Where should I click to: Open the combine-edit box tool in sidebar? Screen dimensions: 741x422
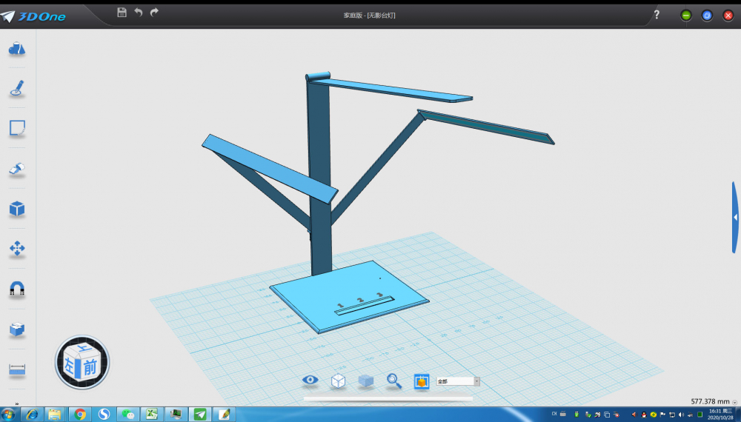(17, 329)
